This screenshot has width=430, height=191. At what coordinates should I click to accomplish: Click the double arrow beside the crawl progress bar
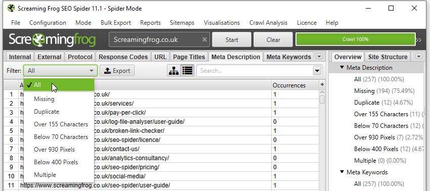tap(418, 40)
